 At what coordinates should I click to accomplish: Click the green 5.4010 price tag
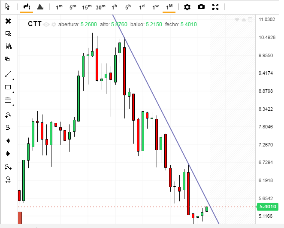[x=268, y=207]
